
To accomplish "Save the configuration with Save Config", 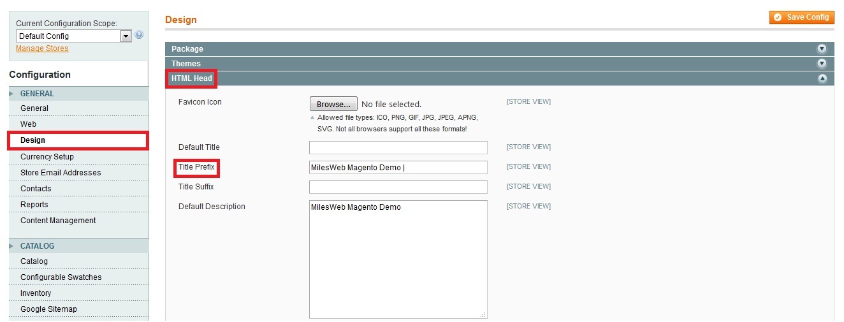I will [802, 17].
